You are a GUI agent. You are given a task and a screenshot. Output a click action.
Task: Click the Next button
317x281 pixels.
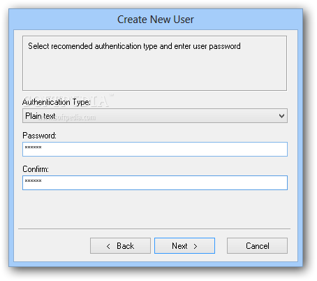click(184, 245)
